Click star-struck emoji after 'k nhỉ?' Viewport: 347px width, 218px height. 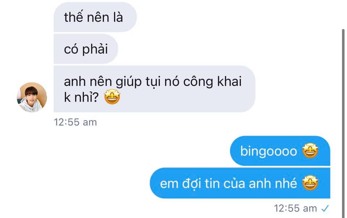[x=112, y=97]
